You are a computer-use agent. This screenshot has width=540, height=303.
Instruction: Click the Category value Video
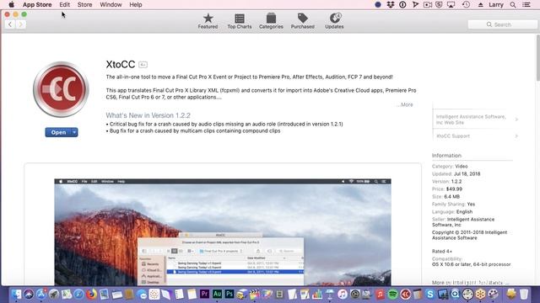pyautogui.click(x=462, y=167)
